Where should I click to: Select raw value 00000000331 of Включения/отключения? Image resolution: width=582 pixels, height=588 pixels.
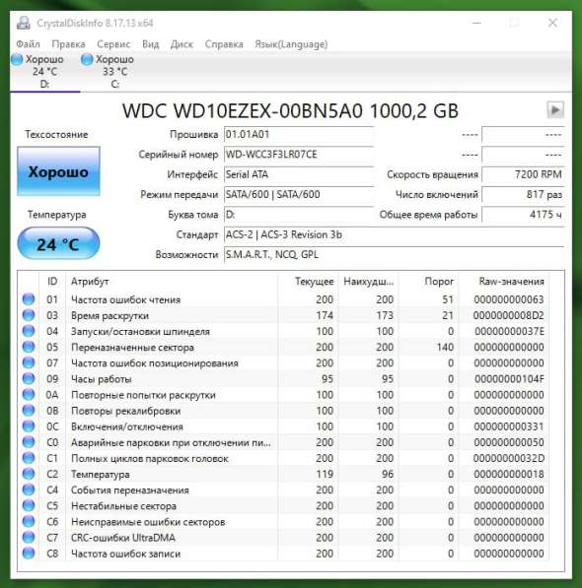509,426
